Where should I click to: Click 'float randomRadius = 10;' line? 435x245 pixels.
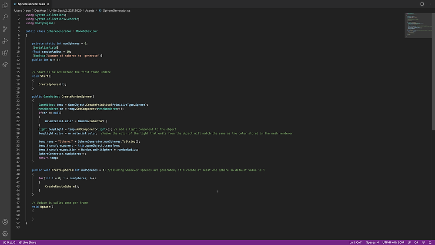pyautogui.click(x=52, y=52)
